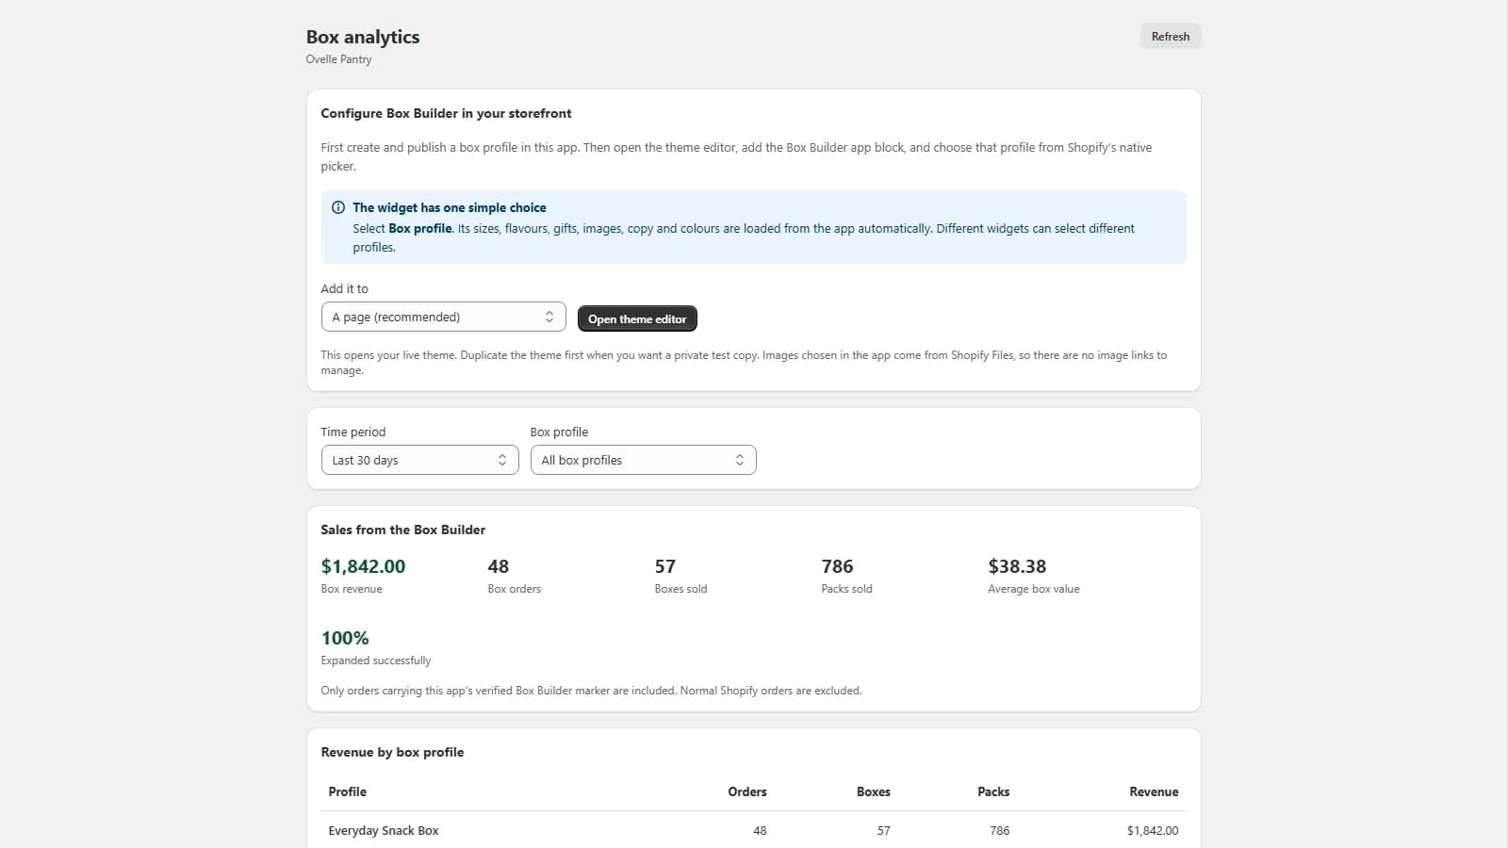Click 'Revenue by box profile' heading
This screenshot has height=848, width=1508.
tap(392, 752)
